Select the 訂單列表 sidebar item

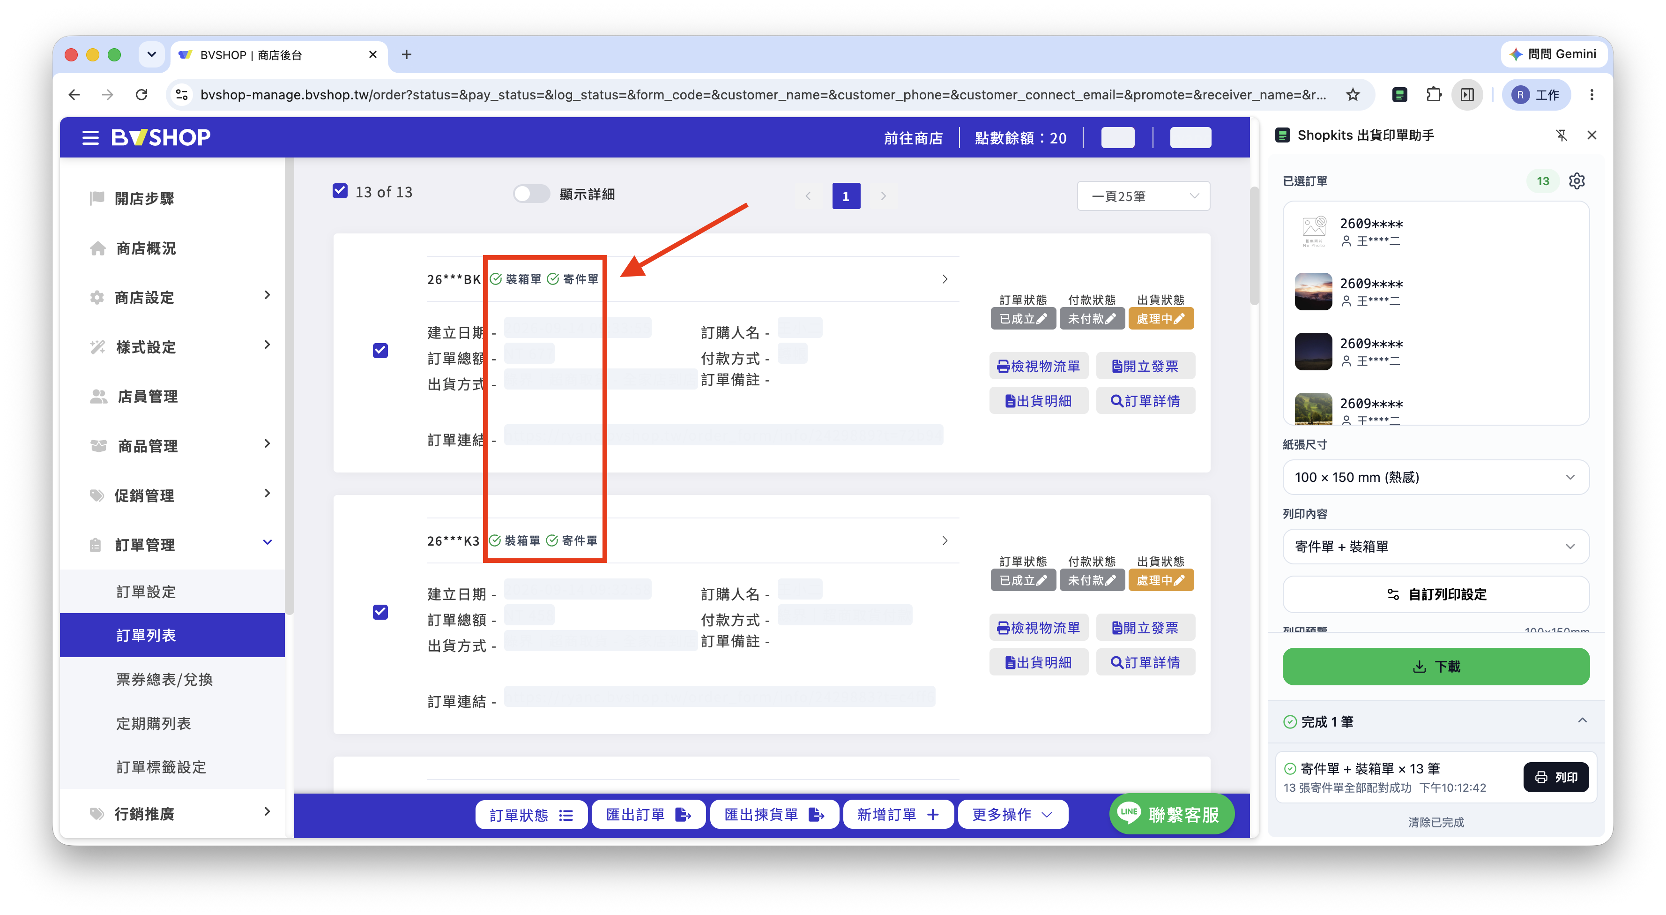tap(173, 635)
